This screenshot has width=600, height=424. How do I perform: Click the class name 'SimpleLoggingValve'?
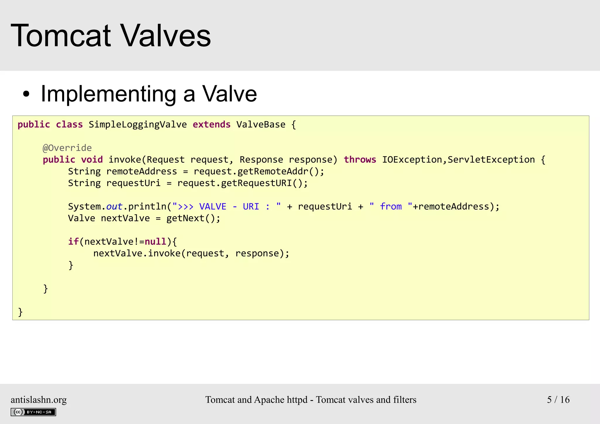click(138, 125)
